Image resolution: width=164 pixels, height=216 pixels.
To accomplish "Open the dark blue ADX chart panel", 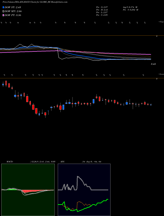I will (x=84, y=190).
